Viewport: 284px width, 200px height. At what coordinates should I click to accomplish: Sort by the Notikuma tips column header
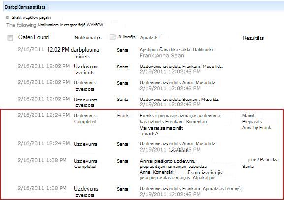click(88, 38)
